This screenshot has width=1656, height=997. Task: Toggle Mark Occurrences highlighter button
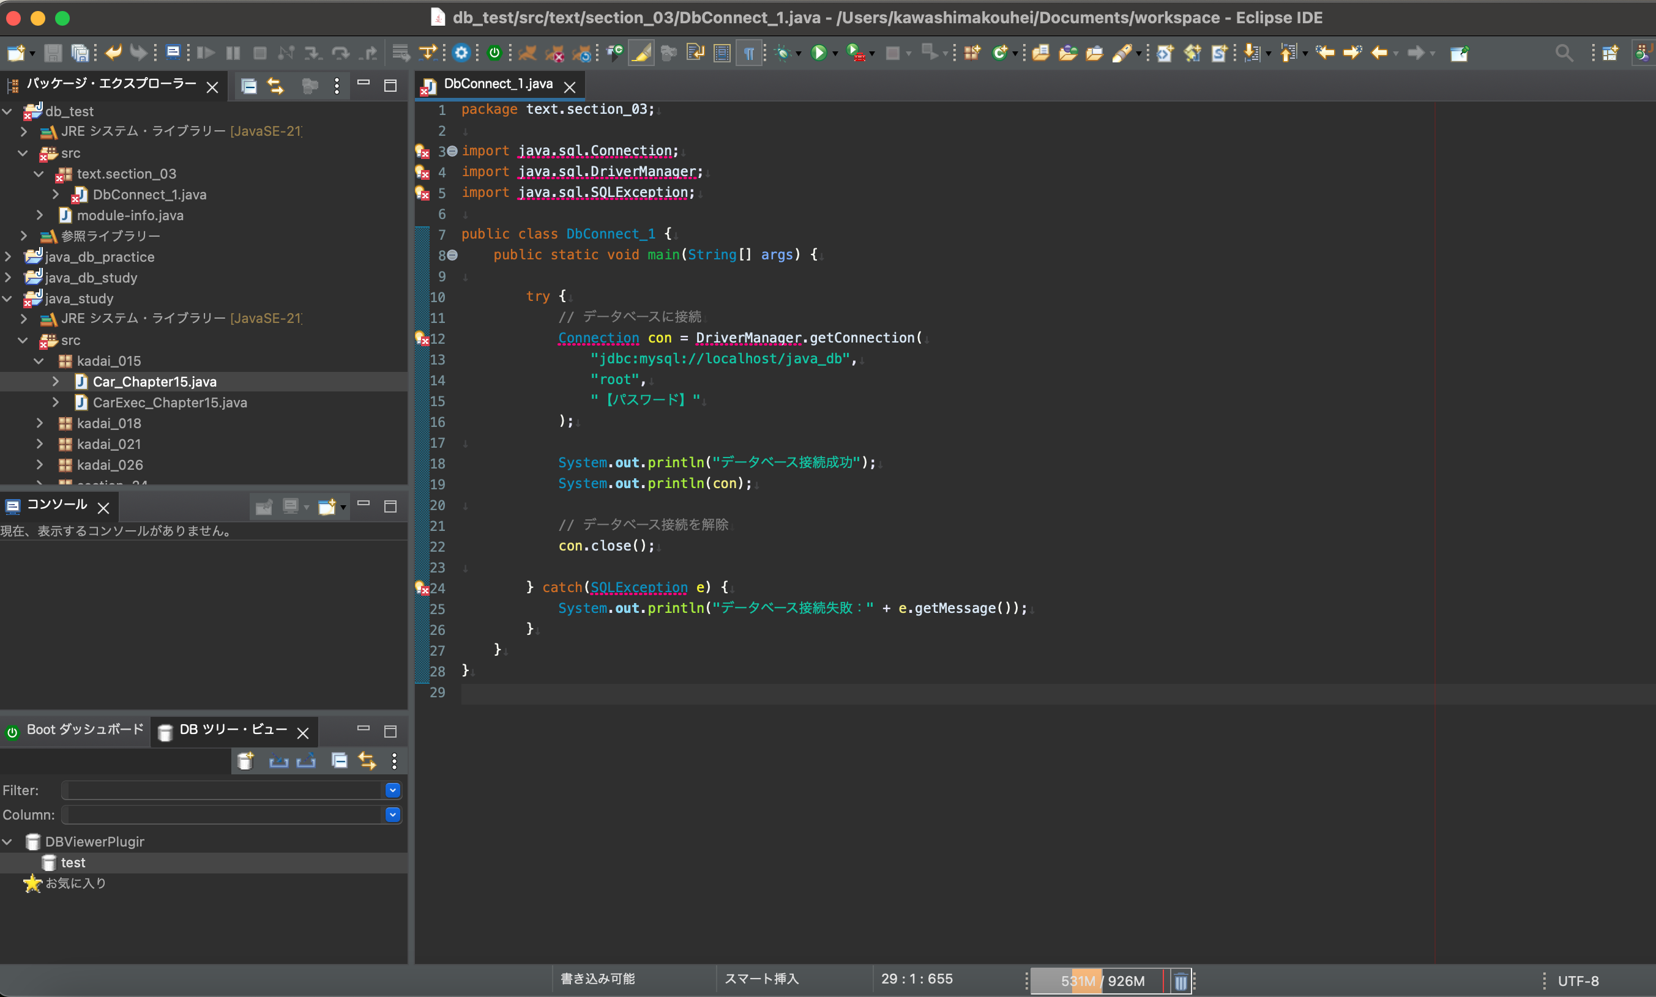641,53
